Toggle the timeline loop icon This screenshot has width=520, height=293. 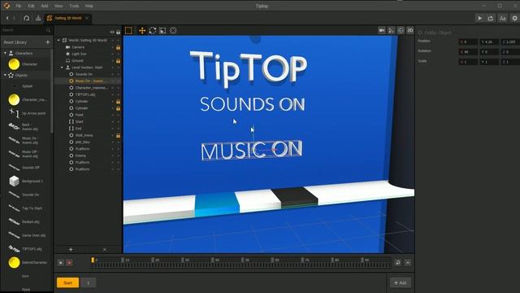pyautogui.click(x=397, y=263)
